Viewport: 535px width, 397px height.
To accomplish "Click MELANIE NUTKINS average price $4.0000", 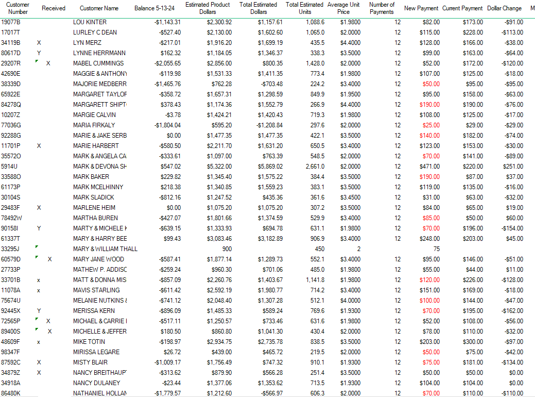I will pos(350,301).
